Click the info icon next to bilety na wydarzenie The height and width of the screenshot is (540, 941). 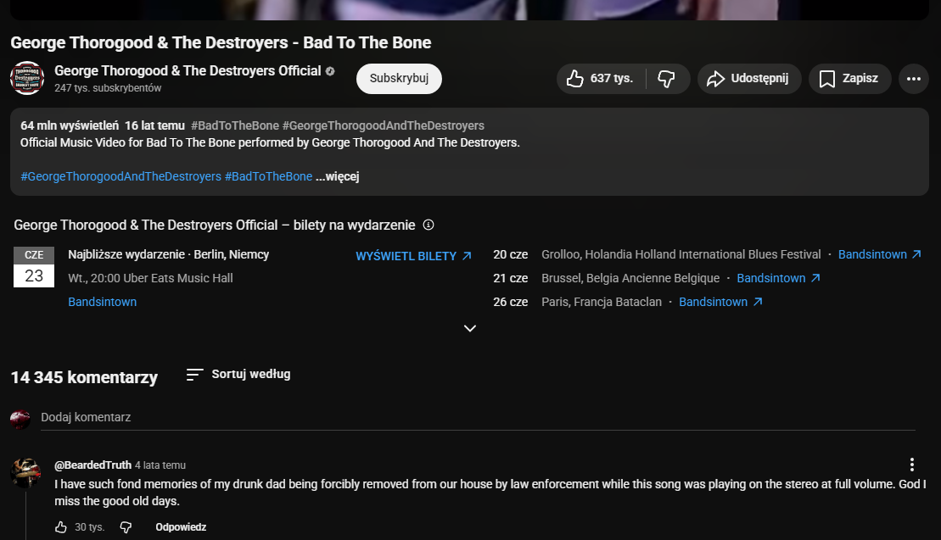[x=428, y=225]
